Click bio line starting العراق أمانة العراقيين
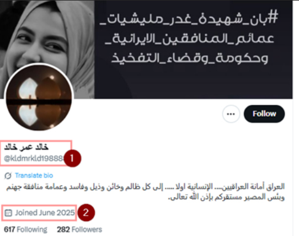This screenshot has width=299, height=236. (145, 187)
